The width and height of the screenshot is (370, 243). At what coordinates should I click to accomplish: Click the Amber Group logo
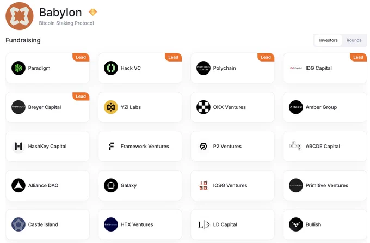[296, 107]
